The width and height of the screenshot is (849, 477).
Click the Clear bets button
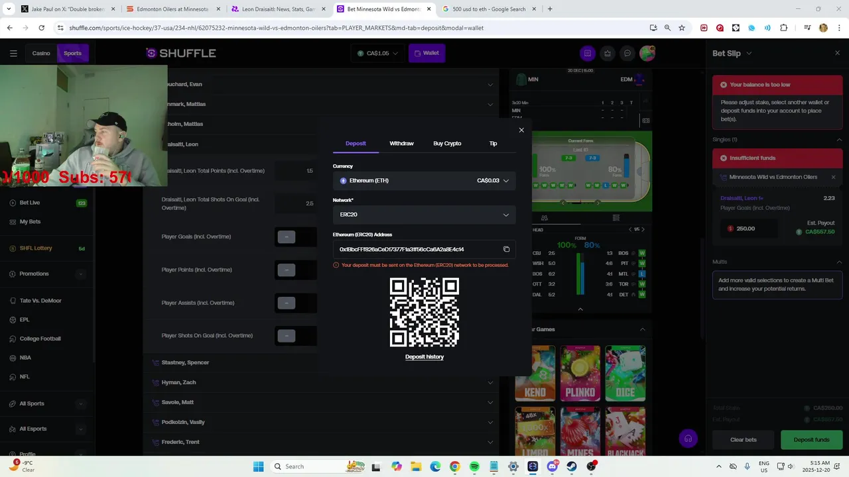(x=743, y=440)
